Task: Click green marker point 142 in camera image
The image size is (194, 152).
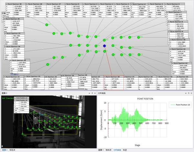Action: pyautogui.click(x=23, y=134)
